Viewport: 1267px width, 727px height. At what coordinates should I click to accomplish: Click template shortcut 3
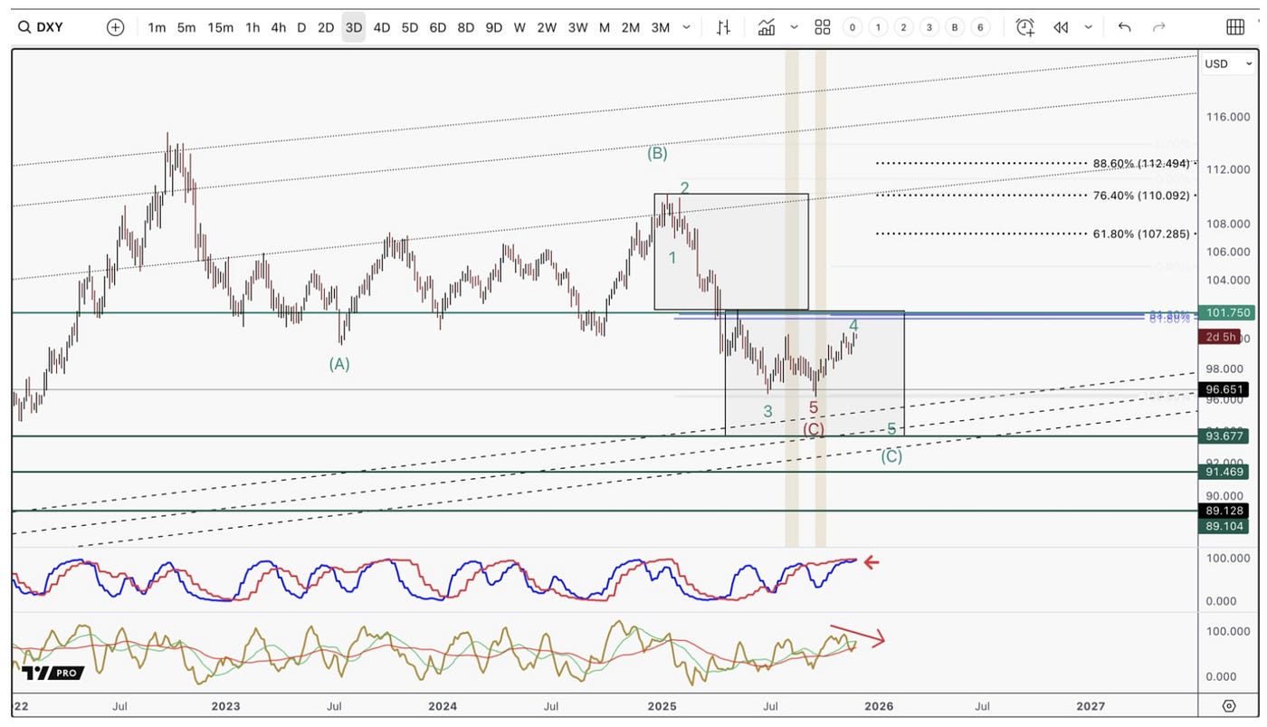click(929, 27)
